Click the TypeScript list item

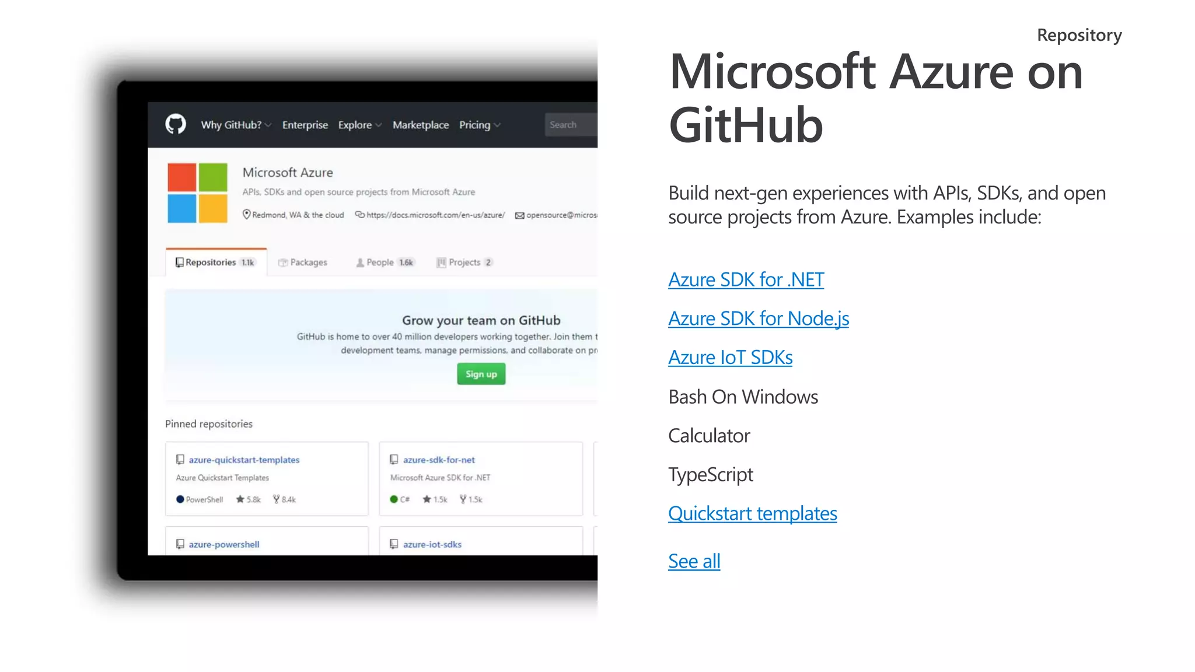coord(711,475)
